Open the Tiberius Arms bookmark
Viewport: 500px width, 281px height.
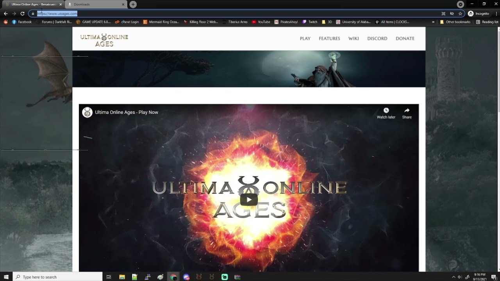(x=235, y=22)
